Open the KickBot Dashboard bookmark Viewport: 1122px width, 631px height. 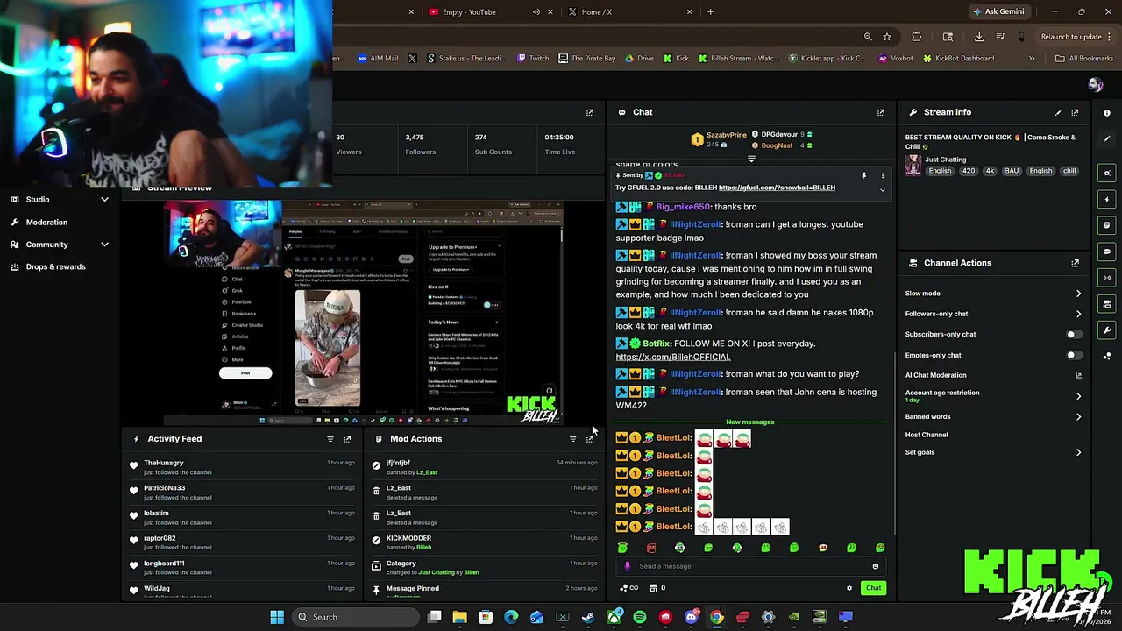[957, 59]
